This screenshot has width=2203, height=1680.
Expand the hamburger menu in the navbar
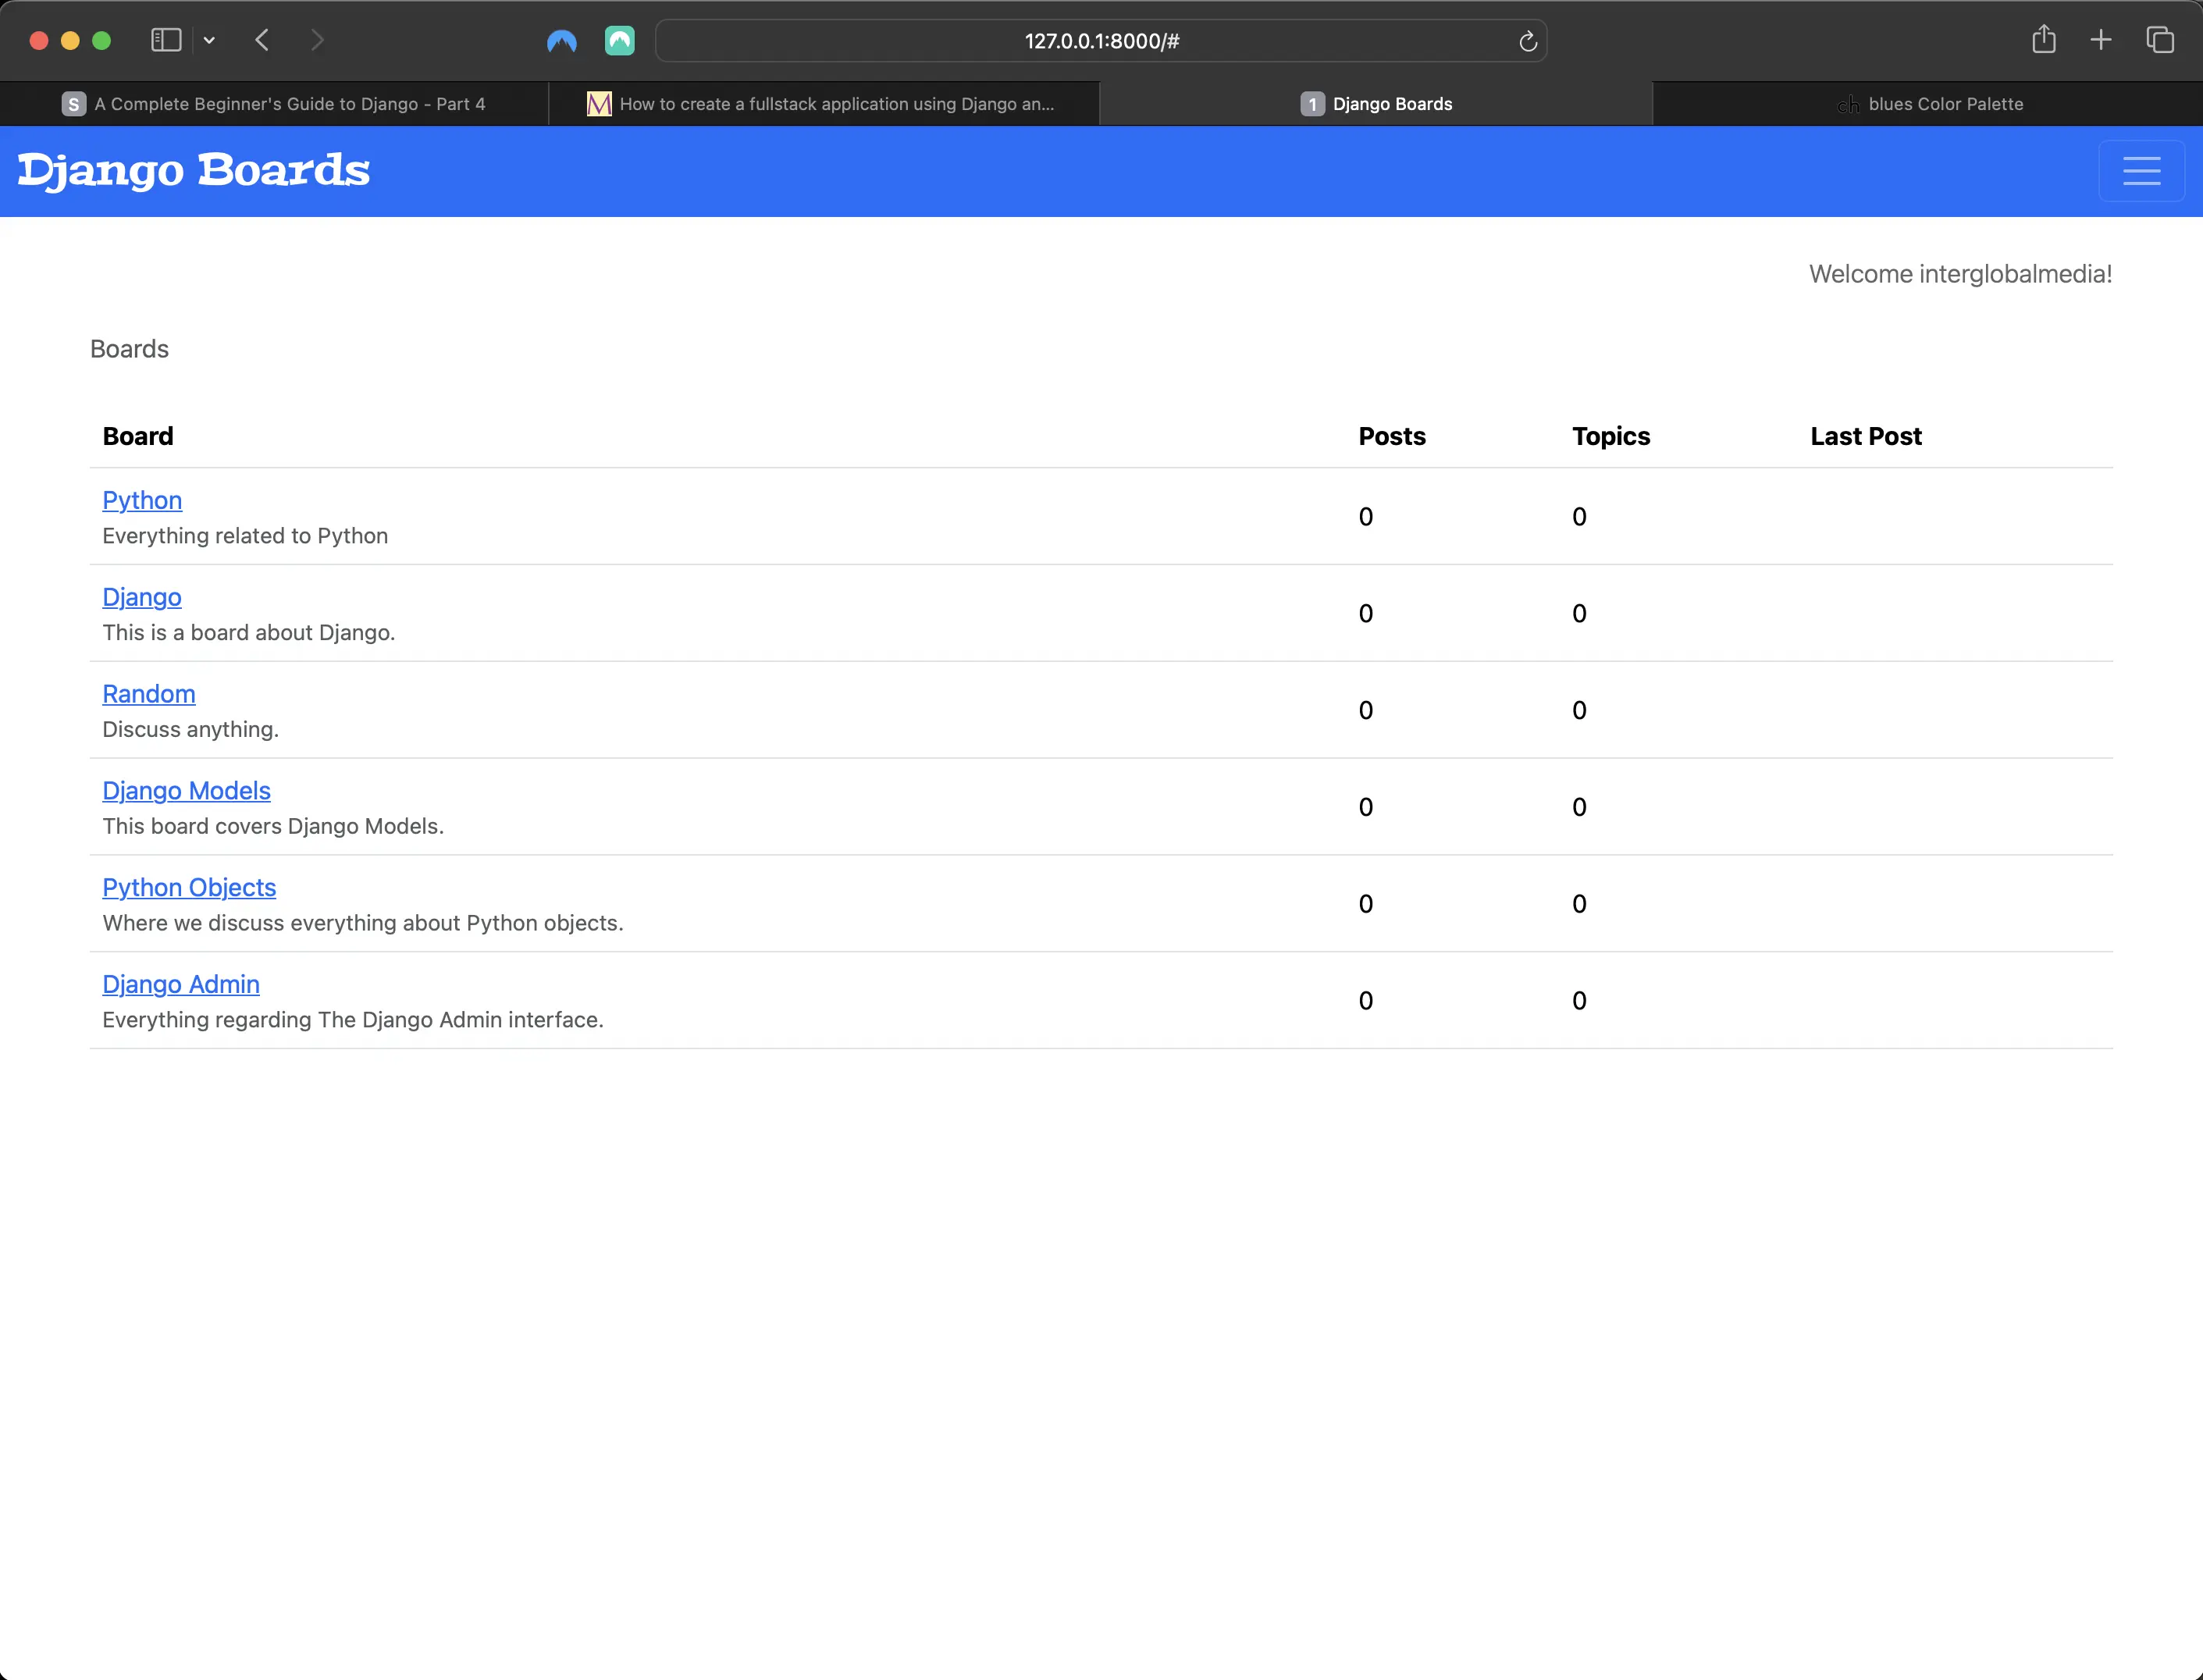point(2141,171)
